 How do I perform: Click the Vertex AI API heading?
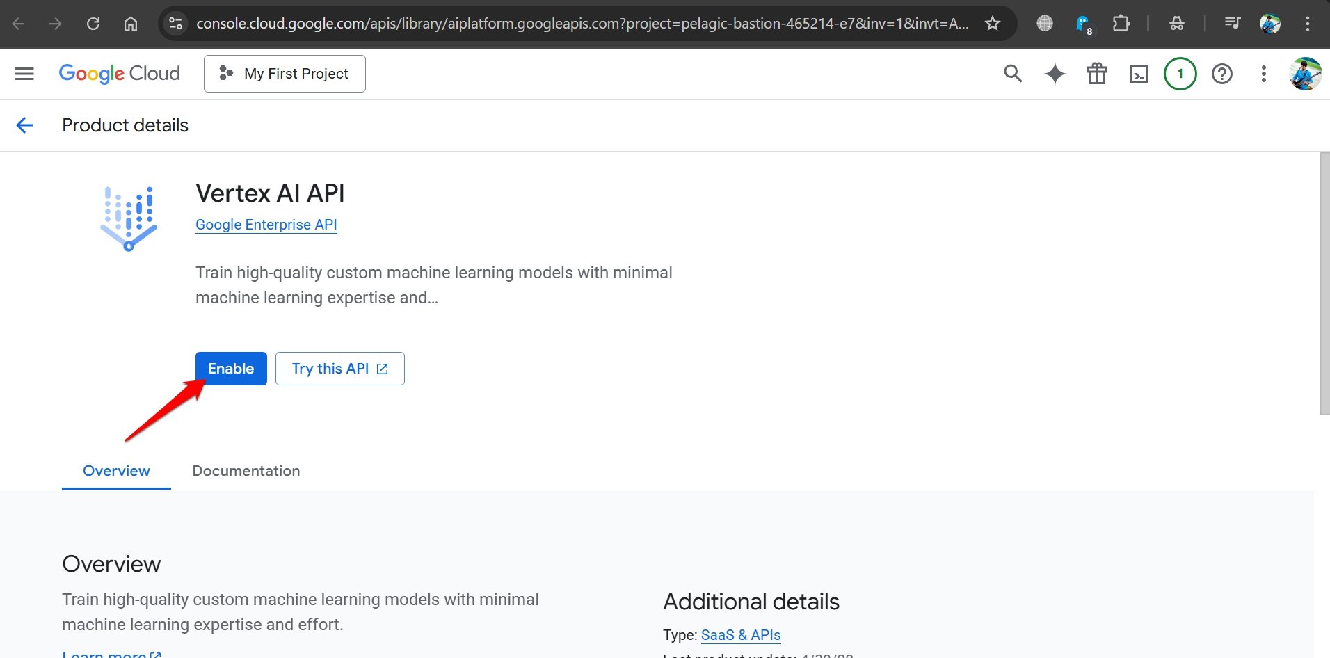(270, 193)
